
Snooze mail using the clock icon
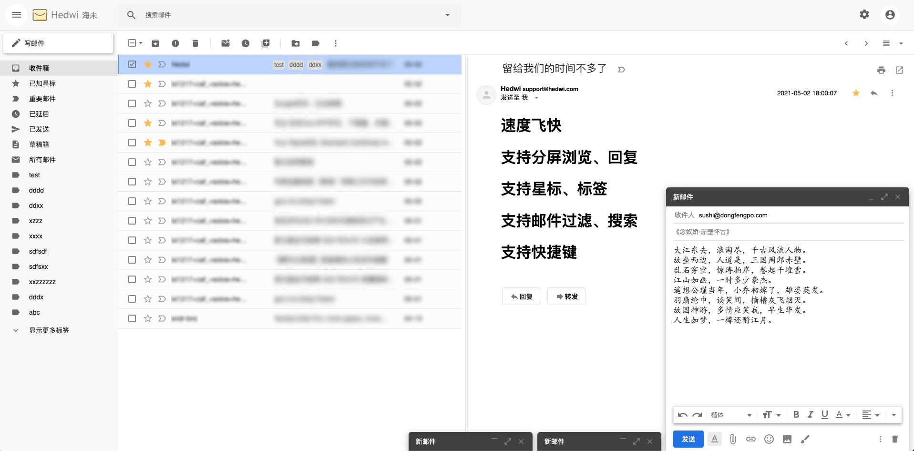click(x=246, y=43)
